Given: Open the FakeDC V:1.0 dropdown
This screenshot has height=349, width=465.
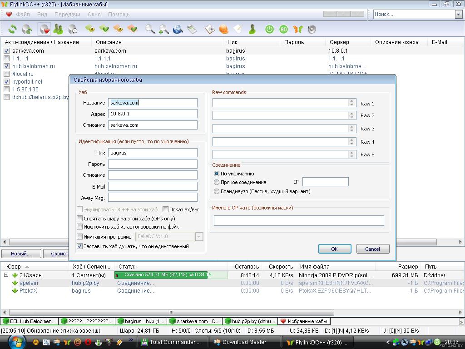Looking at the screenshot, I should pos(199,236).
